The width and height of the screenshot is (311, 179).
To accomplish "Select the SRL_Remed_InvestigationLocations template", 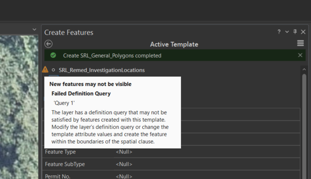I will [x=102, y=70].
